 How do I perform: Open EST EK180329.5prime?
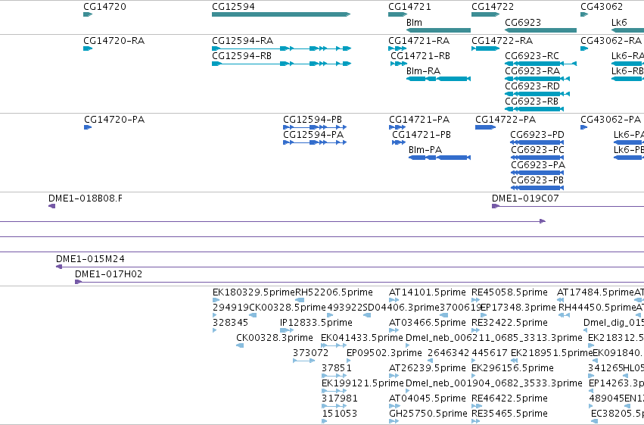[x=216, y=300]
